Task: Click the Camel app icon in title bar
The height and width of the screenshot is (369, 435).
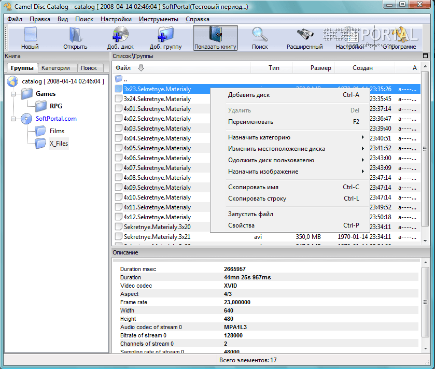Action: coord(7,6)
